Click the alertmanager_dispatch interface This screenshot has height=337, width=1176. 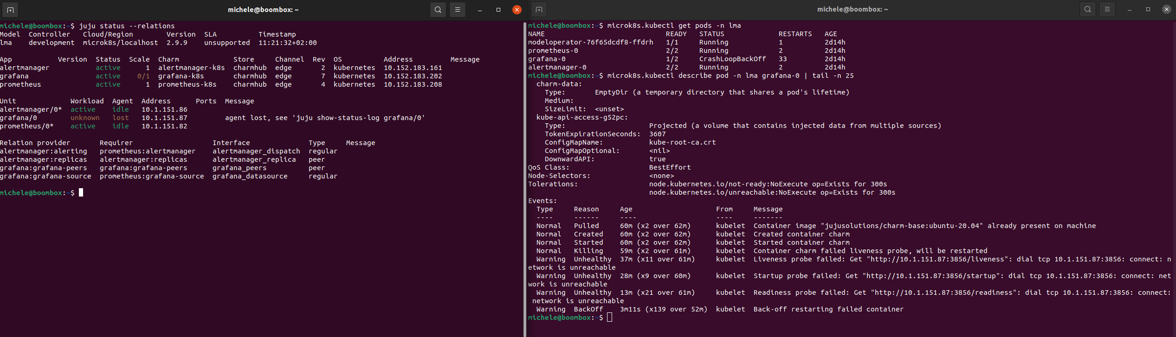tap(256, 151)
